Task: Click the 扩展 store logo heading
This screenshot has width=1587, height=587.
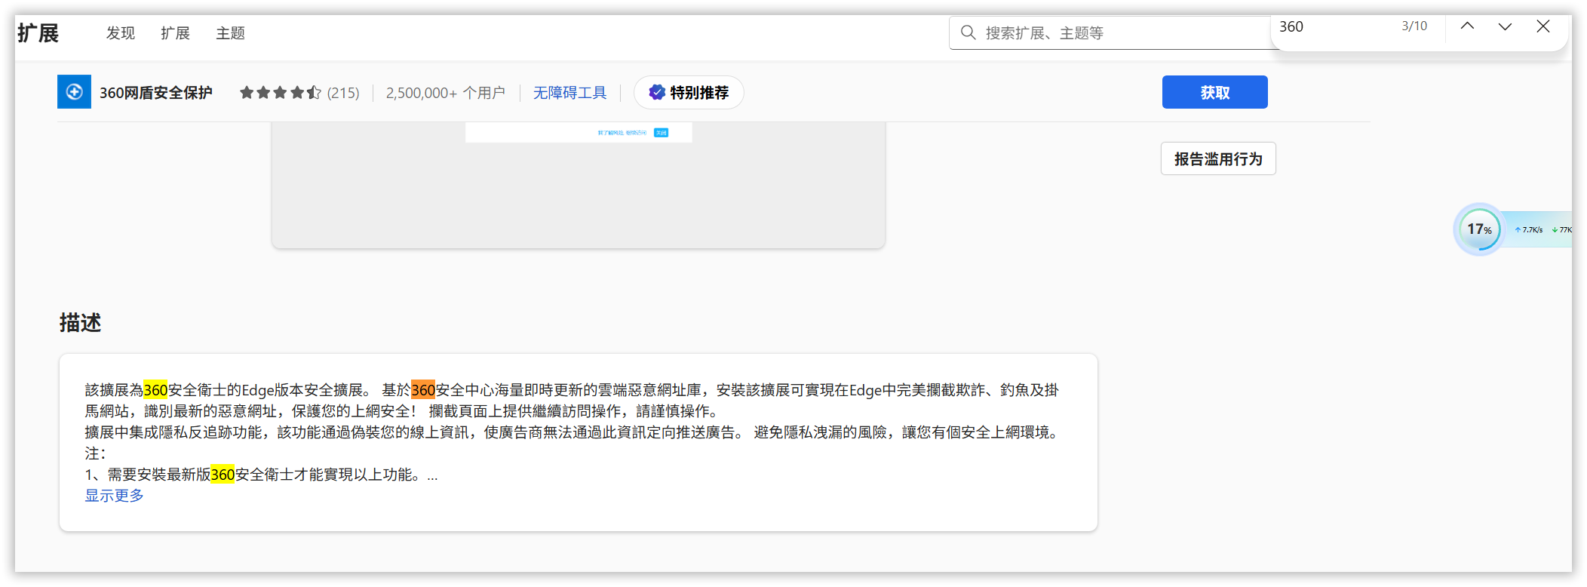Action: click(x=38, y=33)
